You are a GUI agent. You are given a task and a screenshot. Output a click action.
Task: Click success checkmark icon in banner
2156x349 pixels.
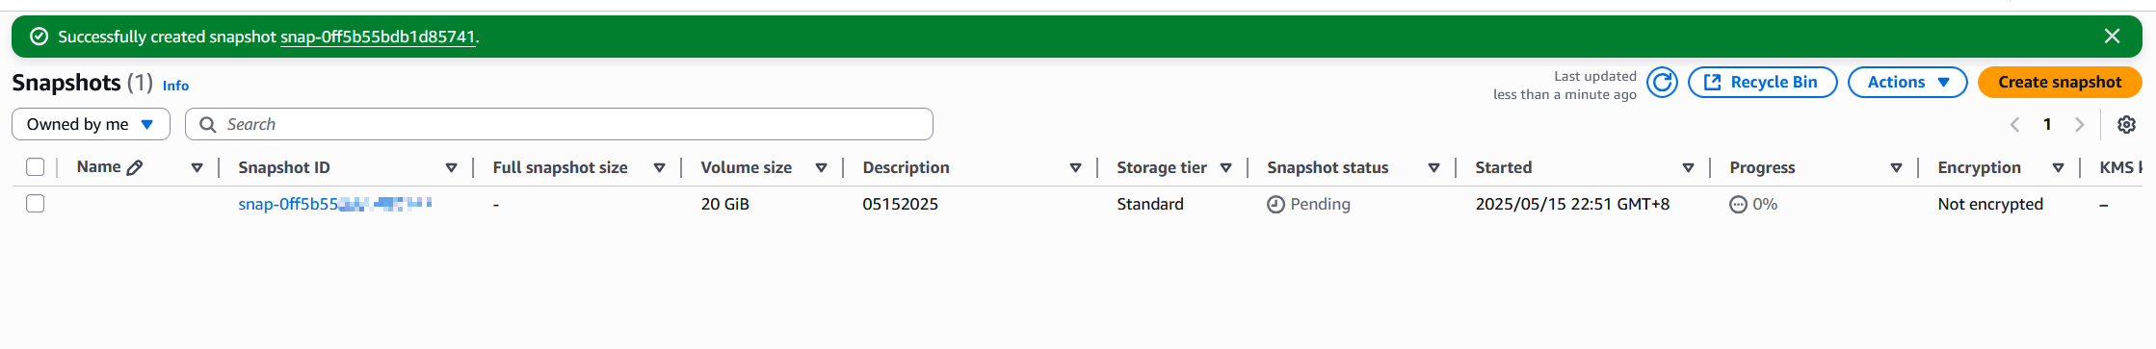39,37
